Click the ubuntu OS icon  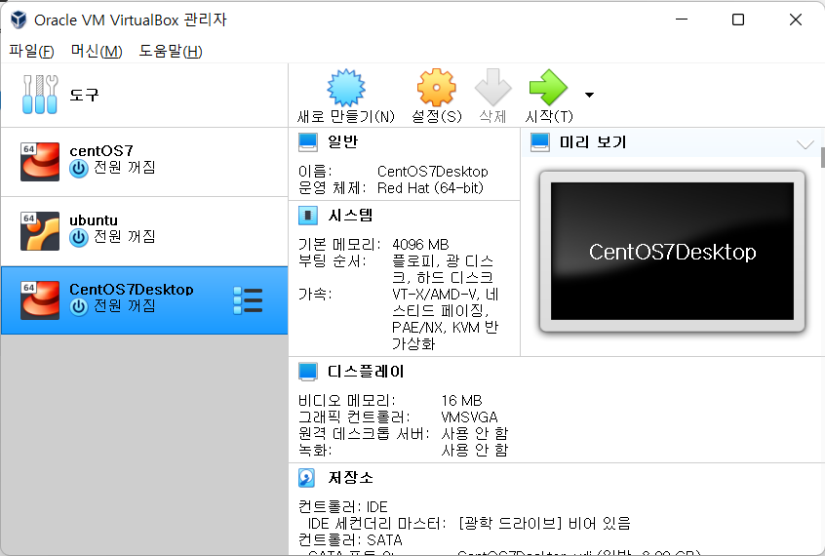(40, 230)
